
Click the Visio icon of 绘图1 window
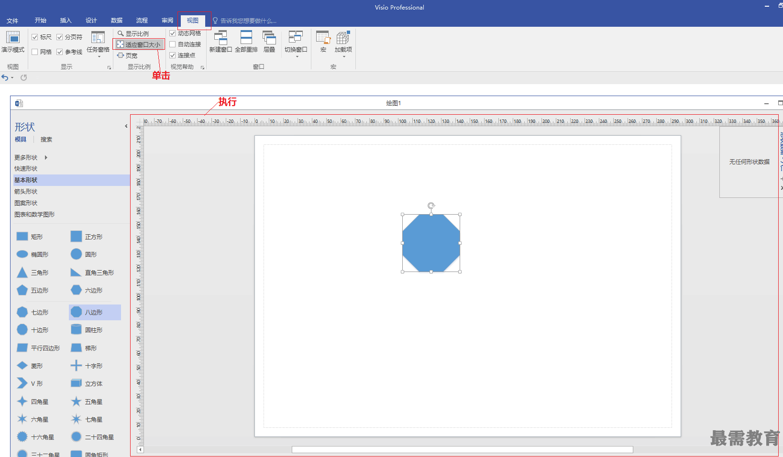[x=19, y=103]
